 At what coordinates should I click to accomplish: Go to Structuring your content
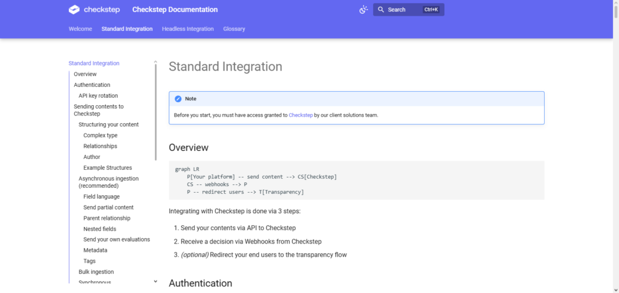[109, 124]
